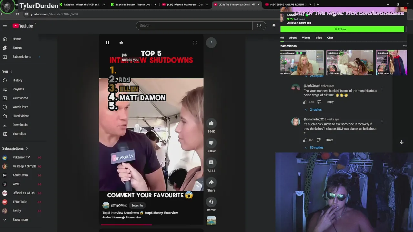This screenshot has height=232, width=413.
Task: Like the @JadeZuberi comment
Action: click(x=305, y=102)
